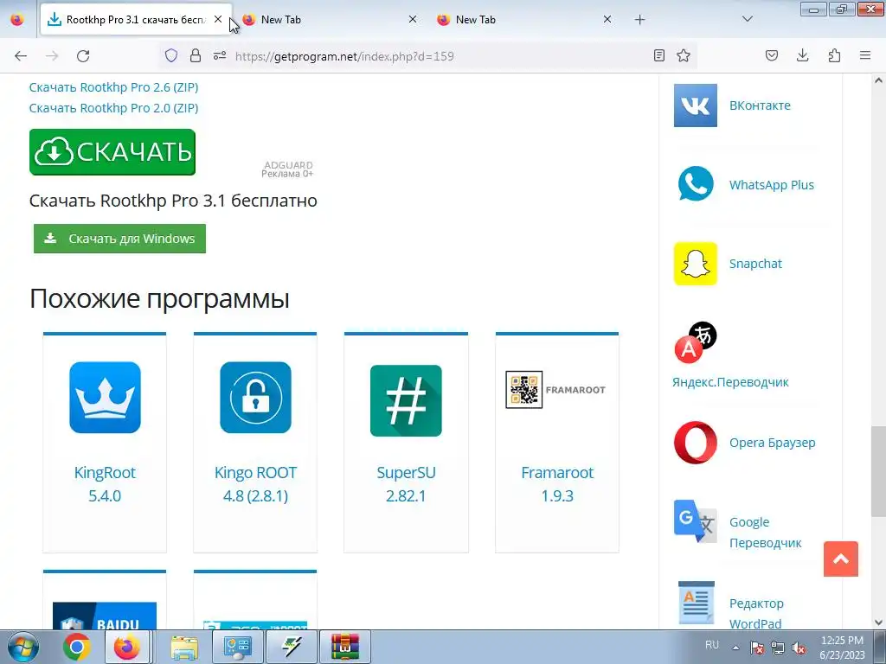The image size is (886, 664).
Task: Click the scrollbar up arrow
Action: 878,80
